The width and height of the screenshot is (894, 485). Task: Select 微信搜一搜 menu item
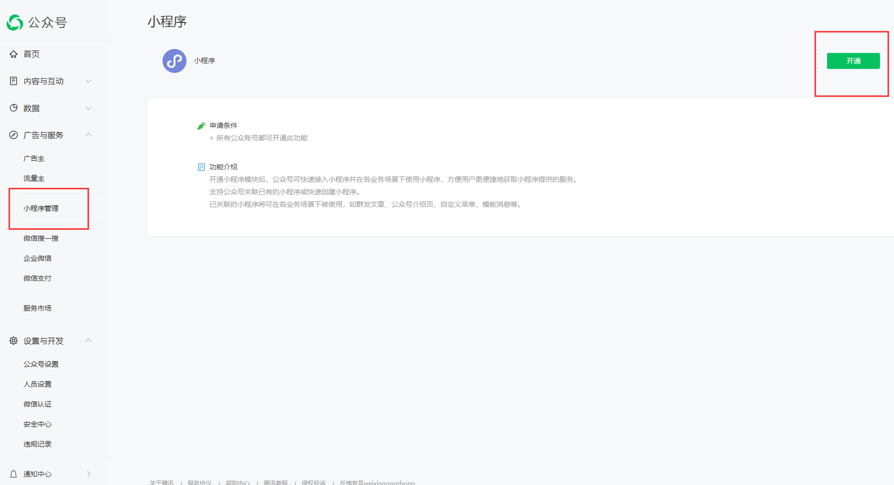(x=41, y=238)
